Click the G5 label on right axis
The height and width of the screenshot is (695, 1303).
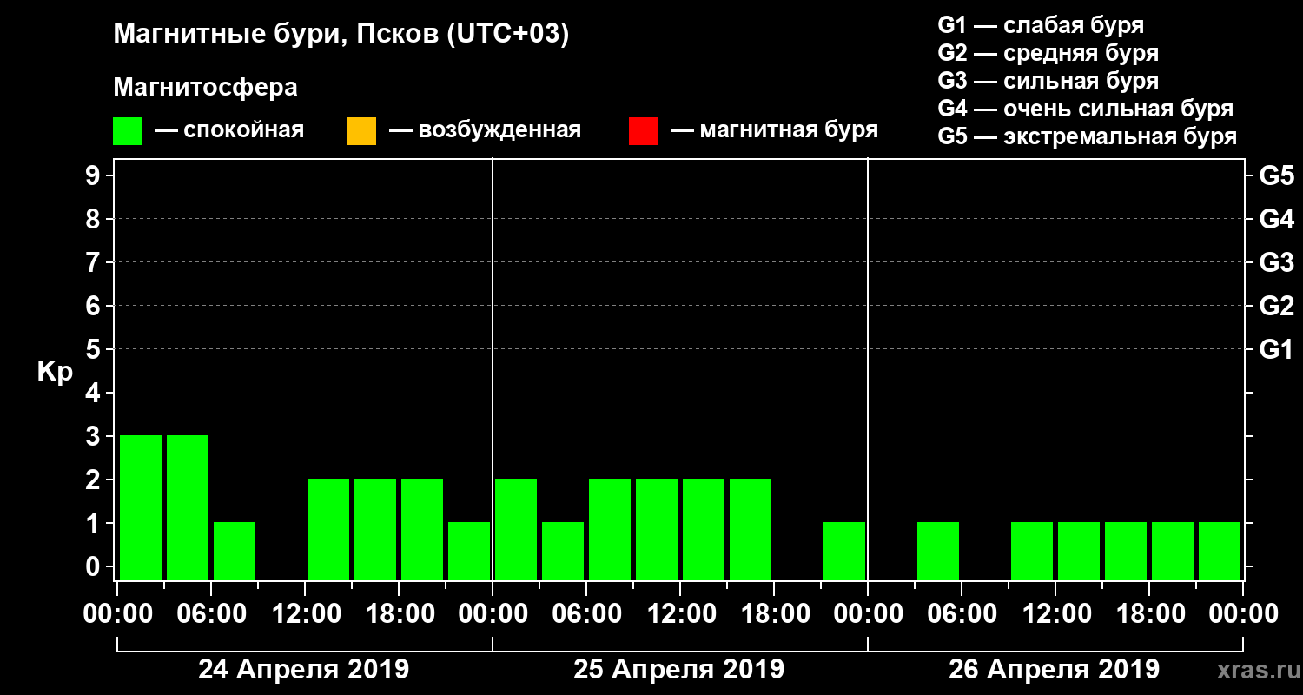[x=1276, y=175]
